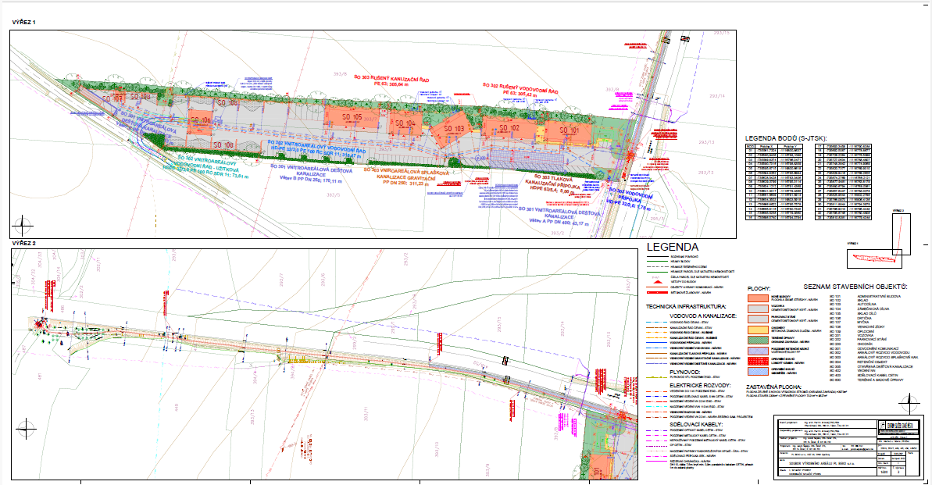Viewport: 932px width, 485px height.
Task: Click the north arrow above the title block
Action: click(909, 405)
